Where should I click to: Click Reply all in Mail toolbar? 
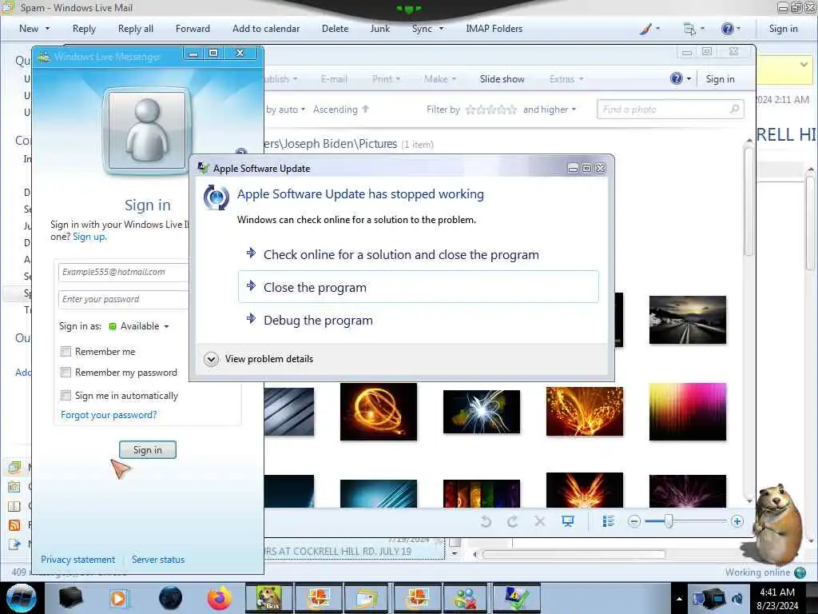136,29
